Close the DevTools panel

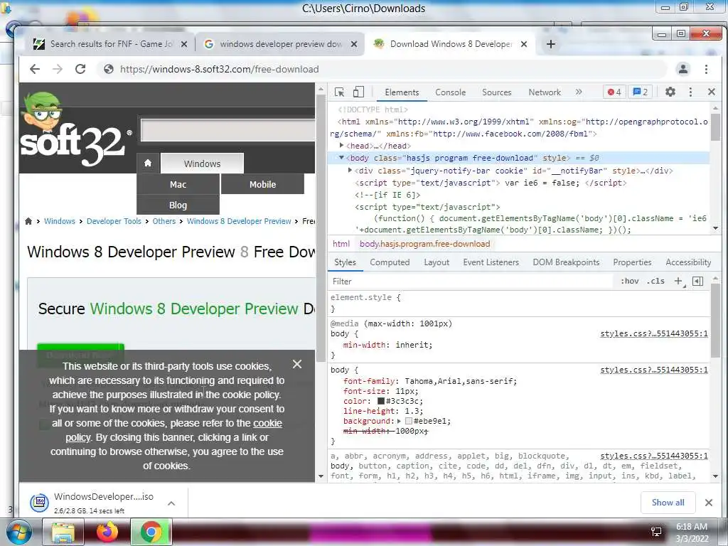[x=711, y=92]
